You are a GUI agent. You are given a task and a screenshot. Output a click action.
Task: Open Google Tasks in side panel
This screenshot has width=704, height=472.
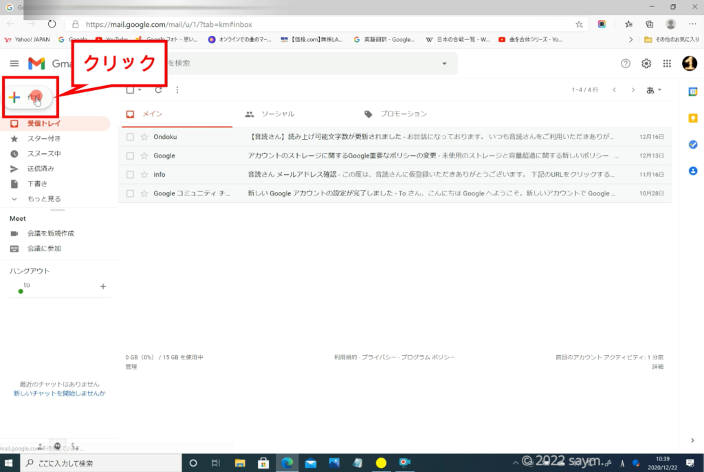pos(692,144)
